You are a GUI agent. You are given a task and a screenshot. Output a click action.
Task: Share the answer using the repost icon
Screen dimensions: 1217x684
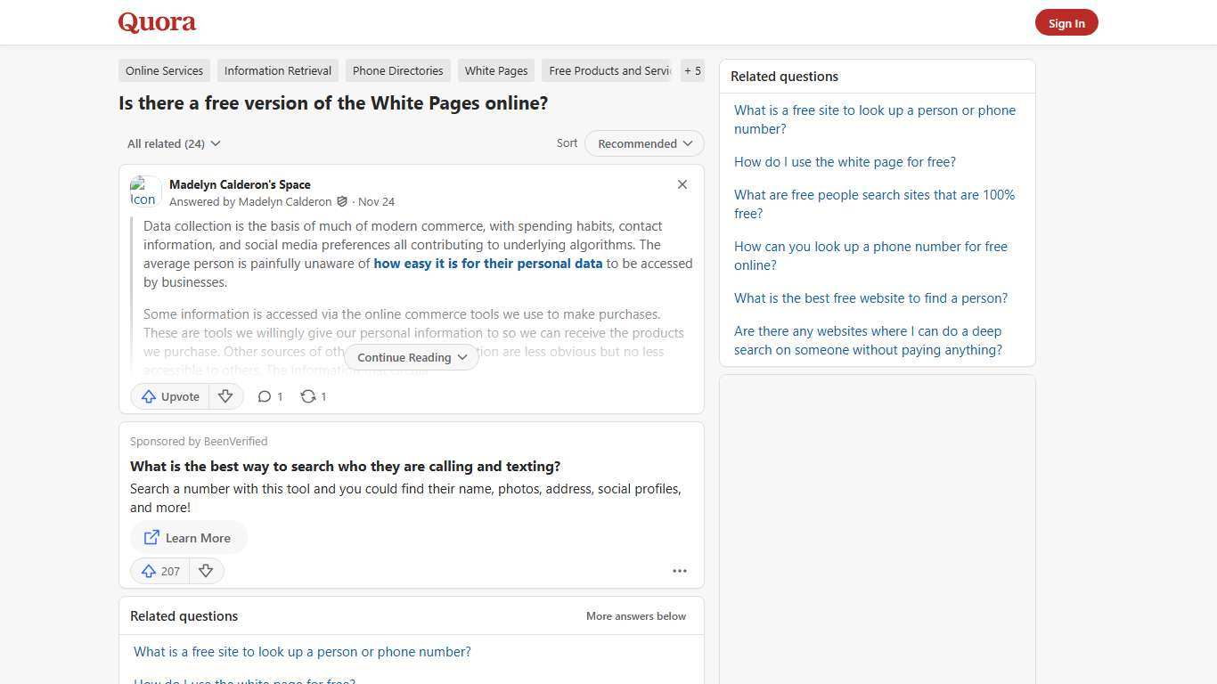313,396
